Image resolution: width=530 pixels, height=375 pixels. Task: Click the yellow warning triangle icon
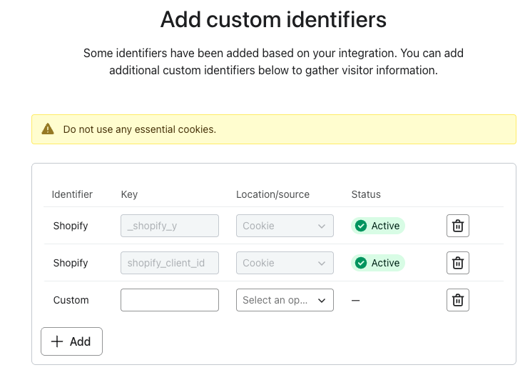[48, 129]
